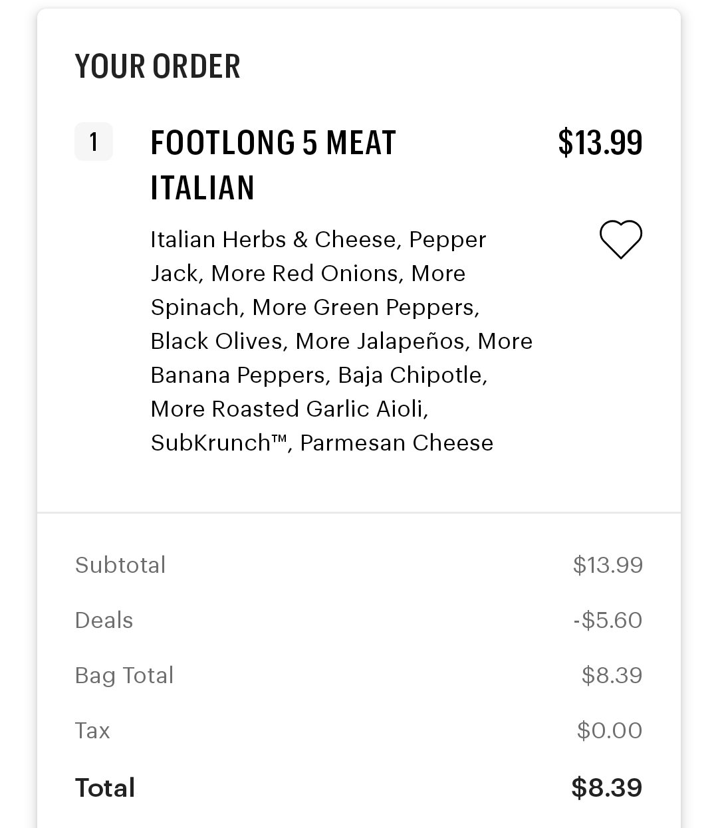
Task: Click the subtotal amount $13.99
Action: coord(608,565)
